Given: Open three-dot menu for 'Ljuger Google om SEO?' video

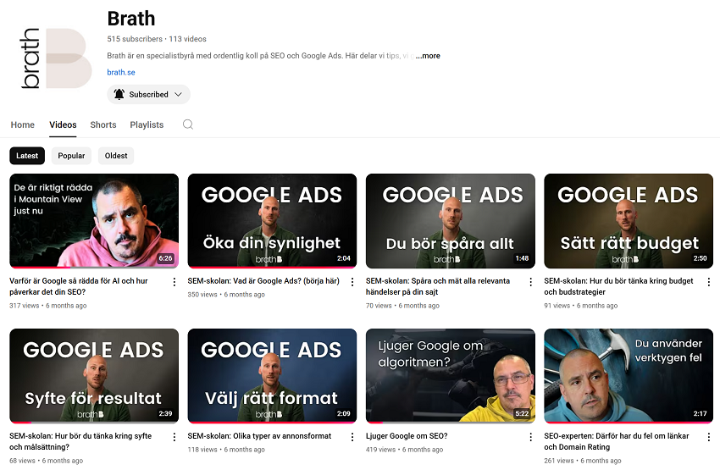Looking at the screenshot, I should [530, 437].
